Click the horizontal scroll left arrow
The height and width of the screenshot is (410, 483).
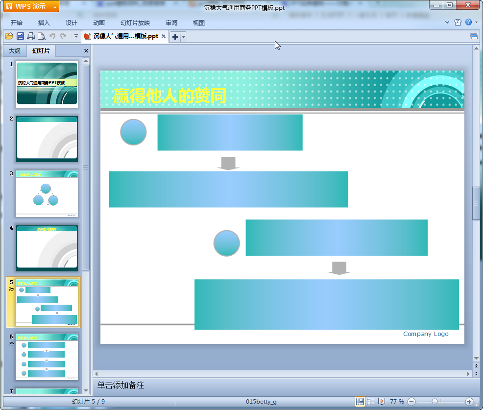(x=97, y=374)
